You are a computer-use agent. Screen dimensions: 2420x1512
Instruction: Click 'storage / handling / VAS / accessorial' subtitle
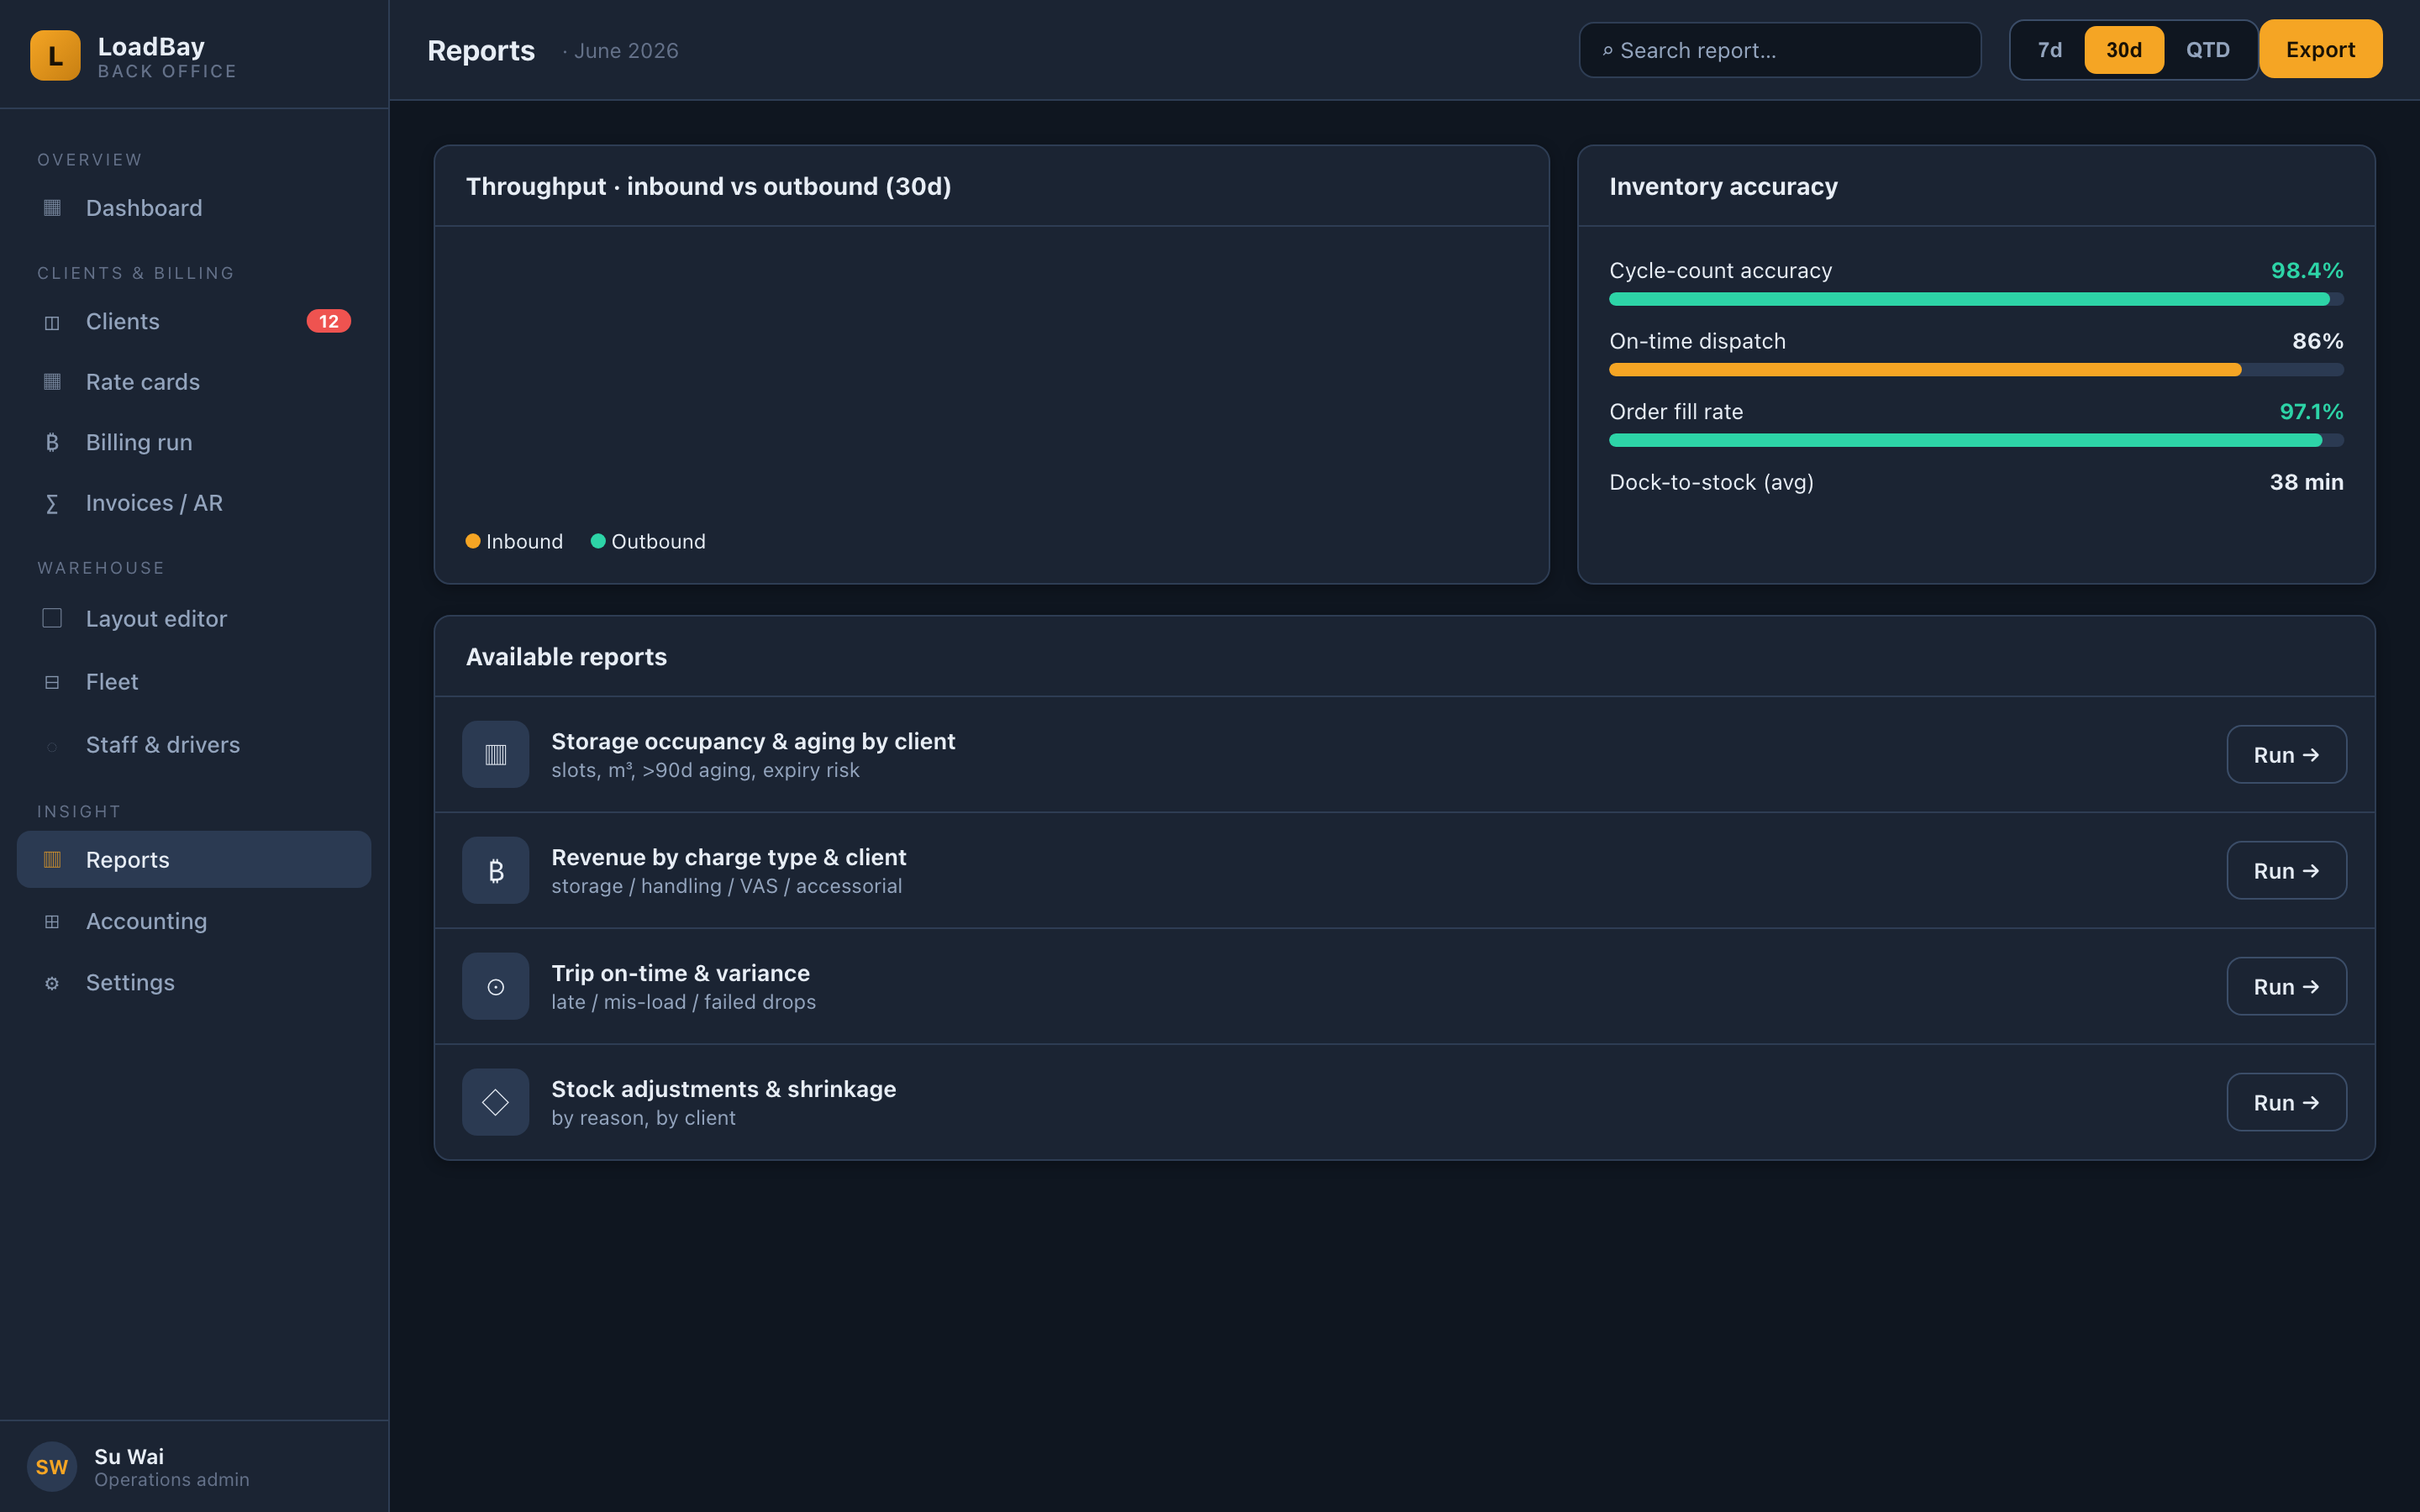pyautogui.click(x=726, y=886)
